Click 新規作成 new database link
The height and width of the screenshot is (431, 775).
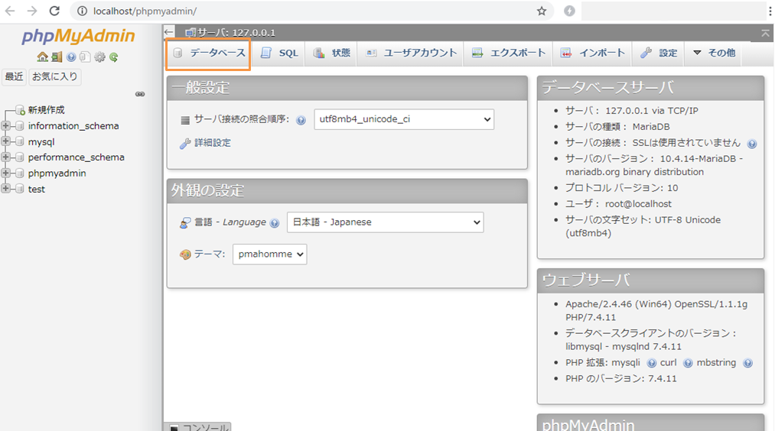pyautogui.click(x=46, y=109)
